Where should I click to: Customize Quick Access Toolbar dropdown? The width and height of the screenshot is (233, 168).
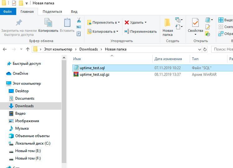point(26,3)
